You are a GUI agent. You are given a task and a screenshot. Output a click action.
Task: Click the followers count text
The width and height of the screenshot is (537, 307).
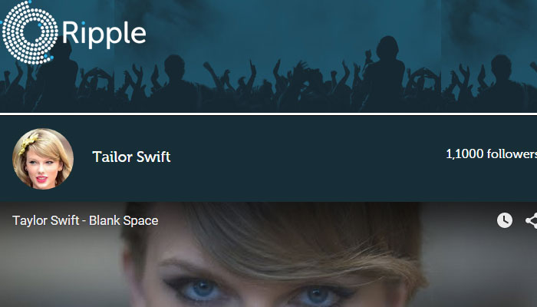[492, 153]
